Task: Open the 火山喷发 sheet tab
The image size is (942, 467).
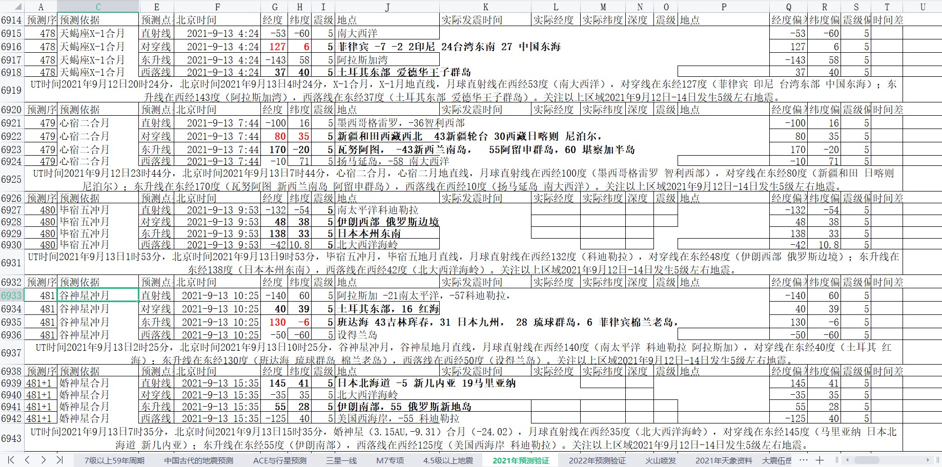Action: point(660,460)
